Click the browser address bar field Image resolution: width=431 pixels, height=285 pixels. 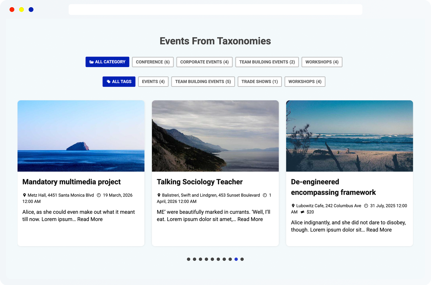point(215,10)
